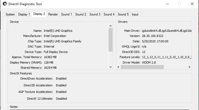
Task: Click Device list scroll down arrow
Action: (111, 67)
